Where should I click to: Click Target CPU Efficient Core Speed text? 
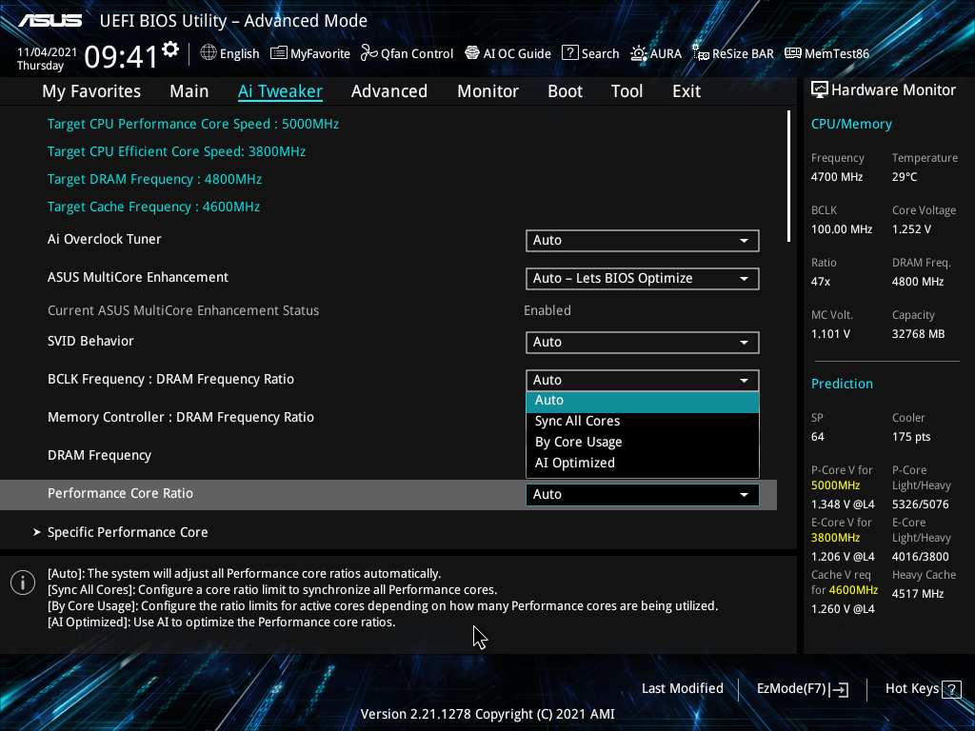[176, 151]
